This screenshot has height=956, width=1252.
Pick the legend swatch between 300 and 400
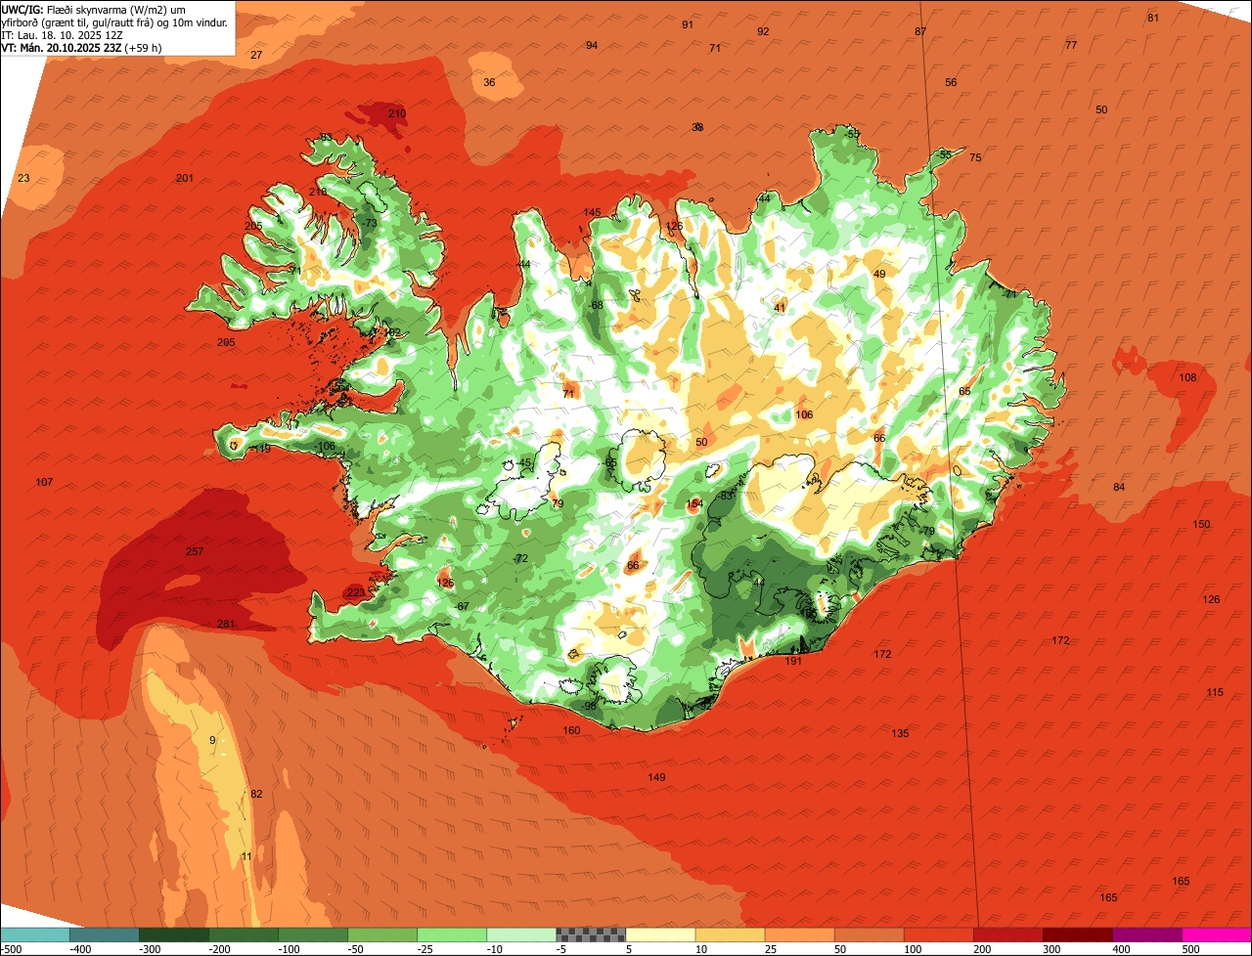1078,934
